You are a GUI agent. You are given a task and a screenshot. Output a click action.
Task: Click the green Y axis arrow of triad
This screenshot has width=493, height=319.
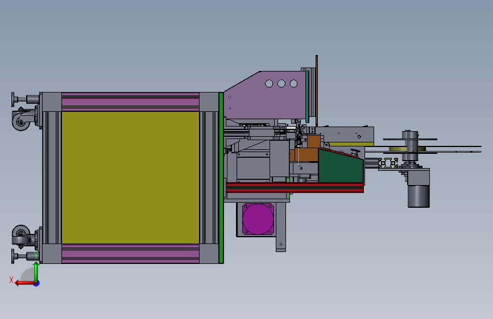tap(36, 272)
